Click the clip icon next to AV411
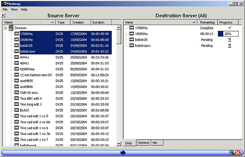 (16, 57)
